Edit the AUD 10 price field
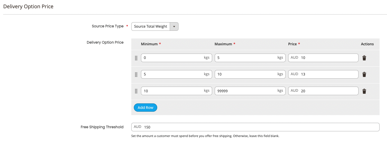The height and width of the screenshot is (145, 387). tap(323, 58)
